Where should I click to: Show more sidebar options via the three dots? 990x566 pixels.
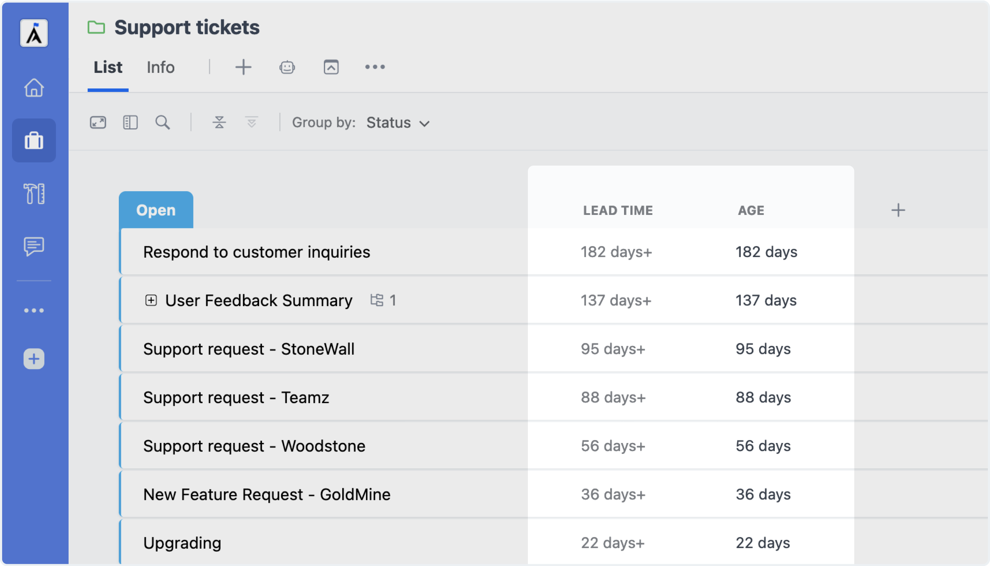(34, 310)
